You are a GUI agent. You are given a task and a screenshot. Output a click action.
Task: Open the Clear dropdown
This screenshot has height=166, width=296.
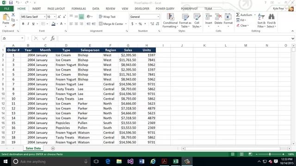(x=242, y=25)
